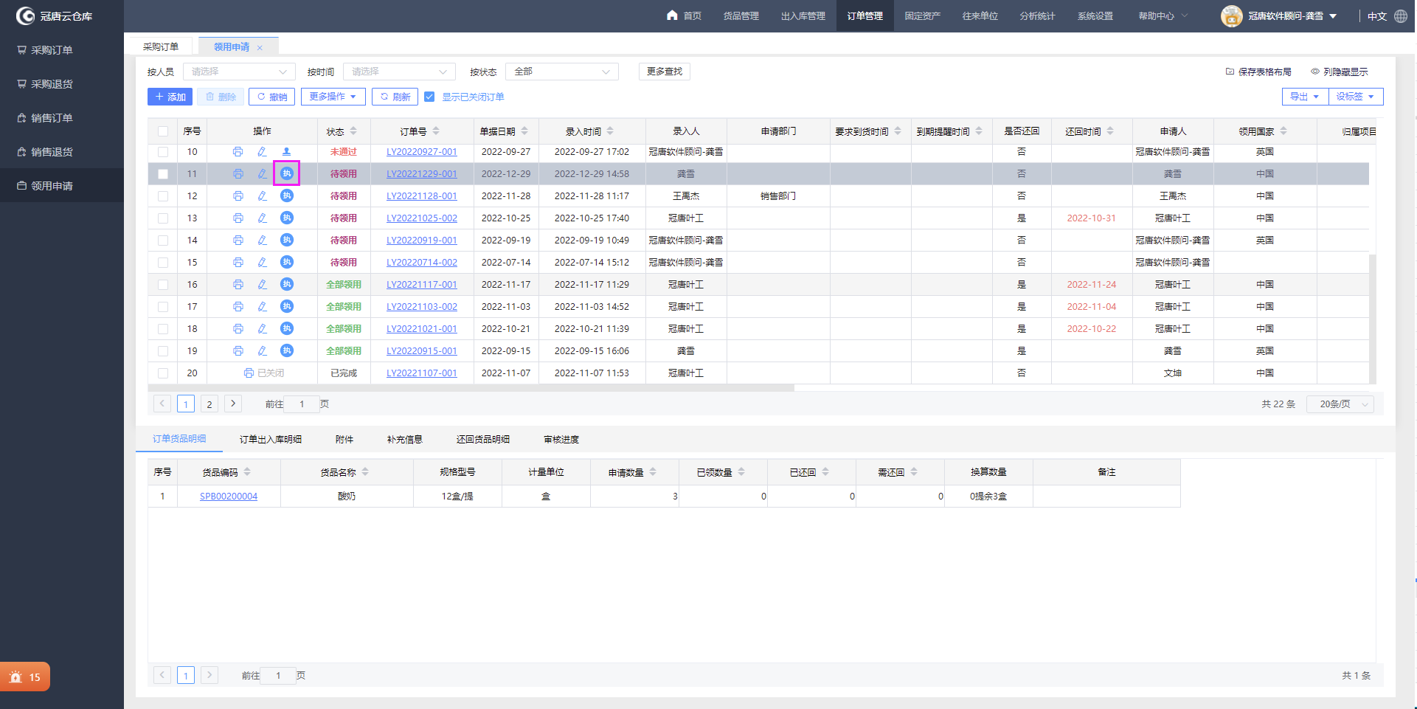Click the horizontal scrollbar under the order table

pyautogui.click(x=471, y=387)
